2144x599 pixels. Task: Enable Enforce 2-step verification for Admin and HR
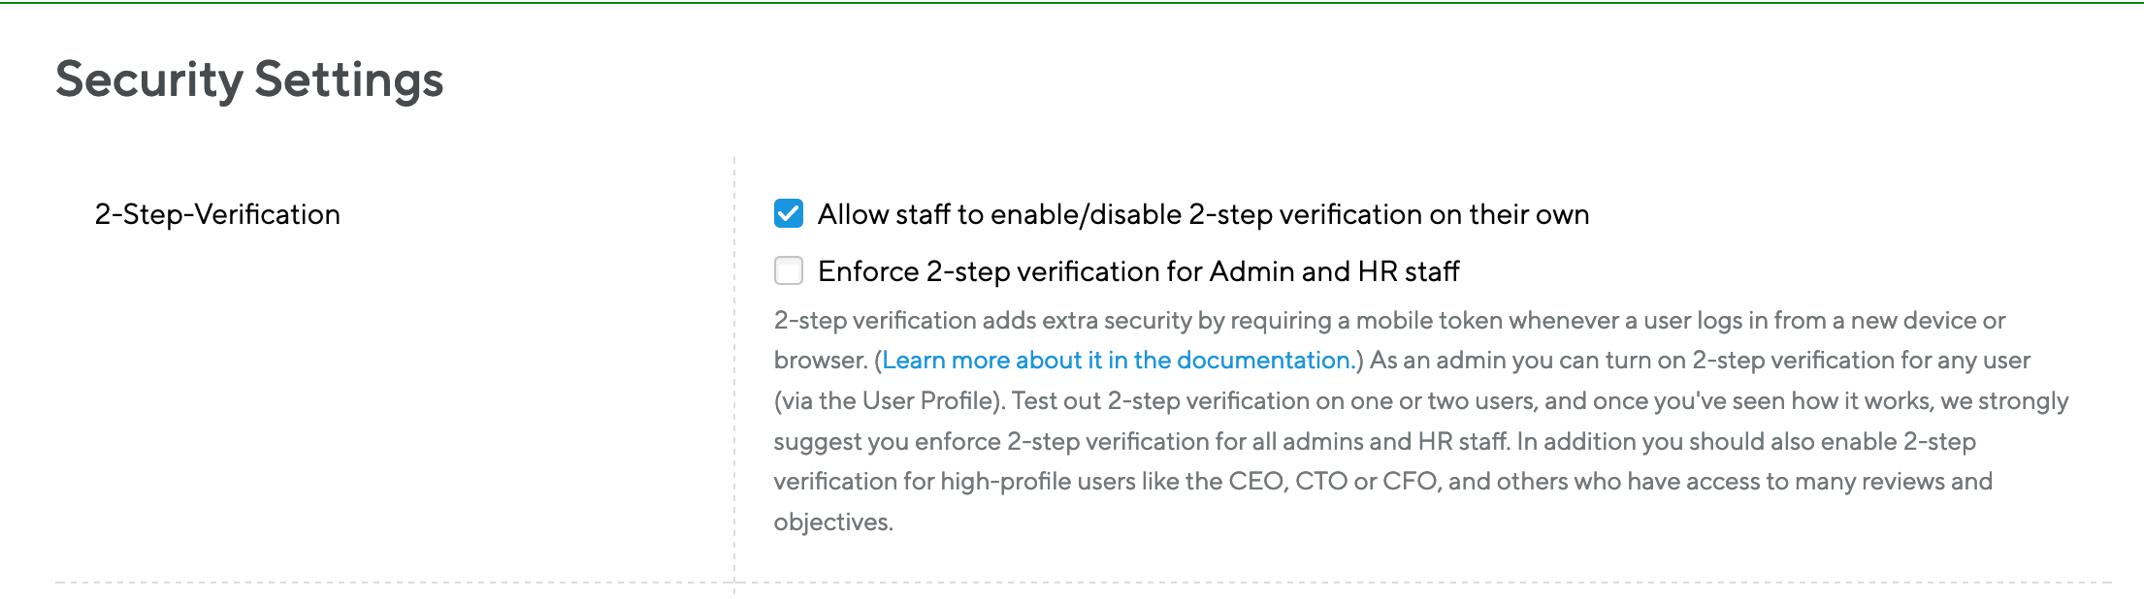788,270
